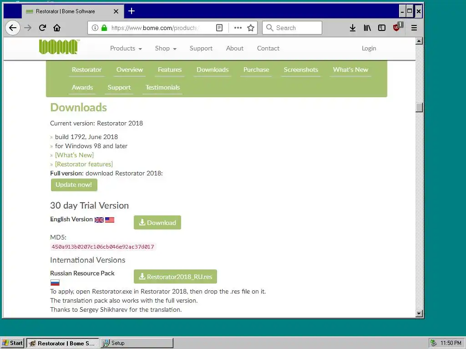Open the Purchase tab
The image size is (466, 349).
click(256, 70)
